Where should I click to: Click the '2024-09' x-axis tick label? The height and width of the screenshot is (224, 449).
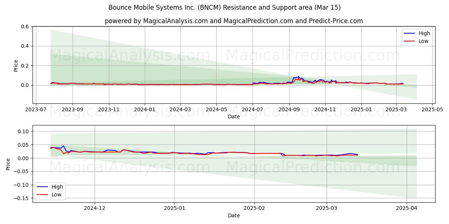[289, 110]
